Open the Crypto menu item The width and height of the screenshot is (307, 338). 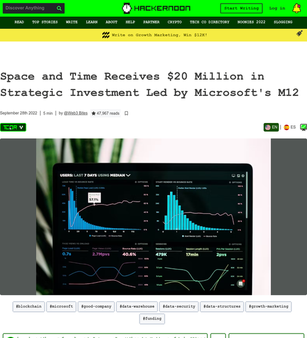click(x=174, y=22)
